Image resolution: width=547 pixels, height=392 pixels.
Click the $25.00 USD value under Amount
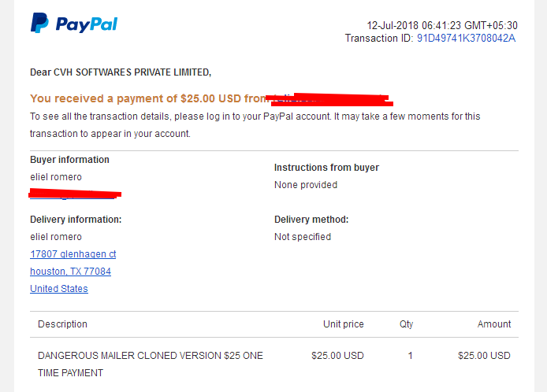pos(484,356)
